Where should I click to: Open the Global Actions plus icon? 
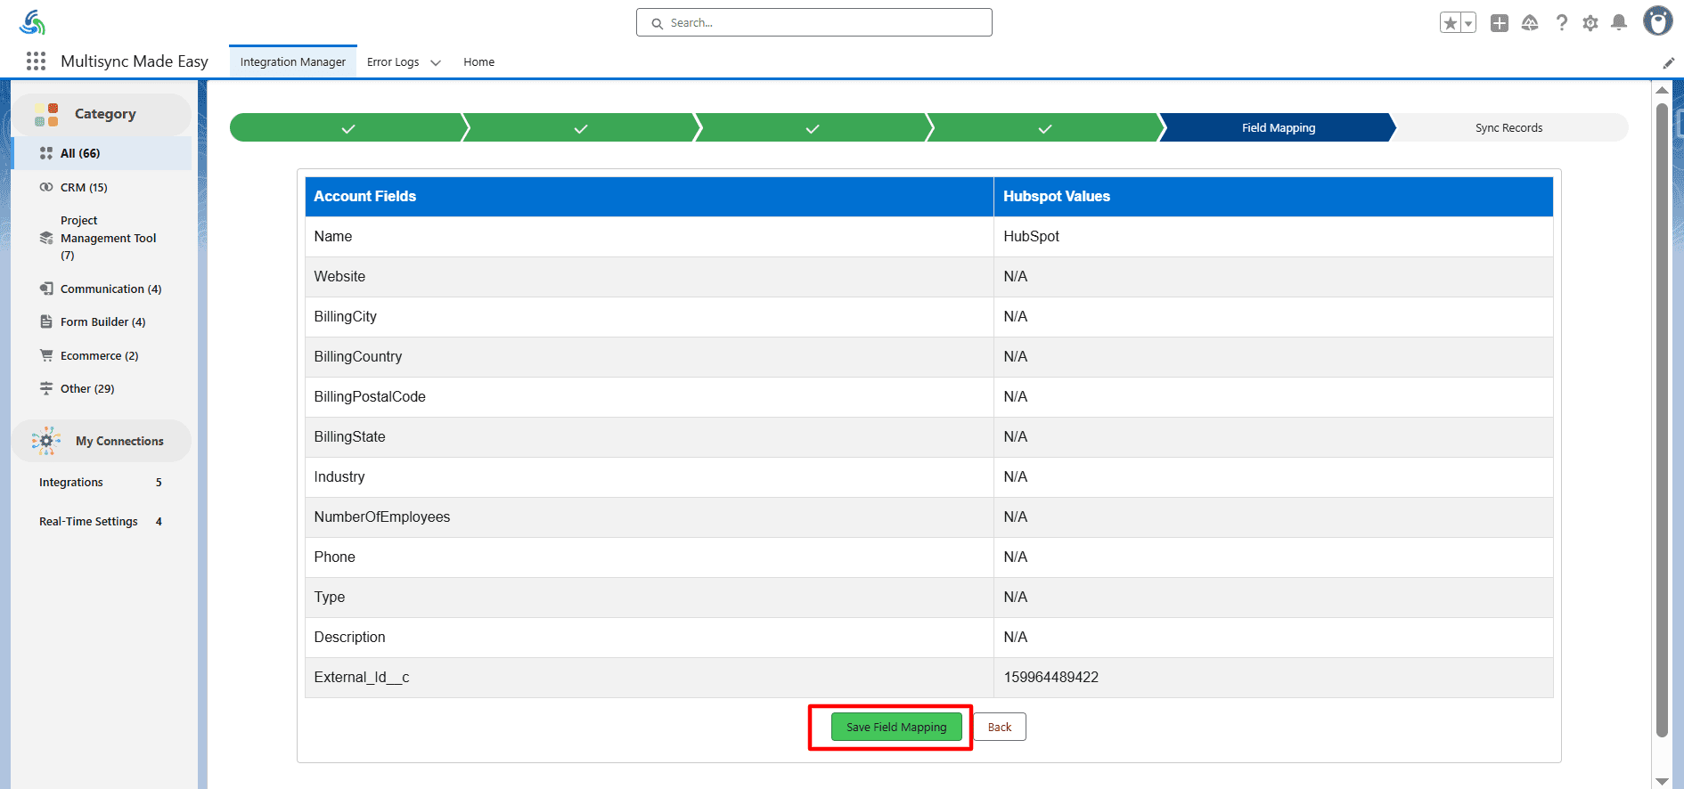click(1500, 23)
